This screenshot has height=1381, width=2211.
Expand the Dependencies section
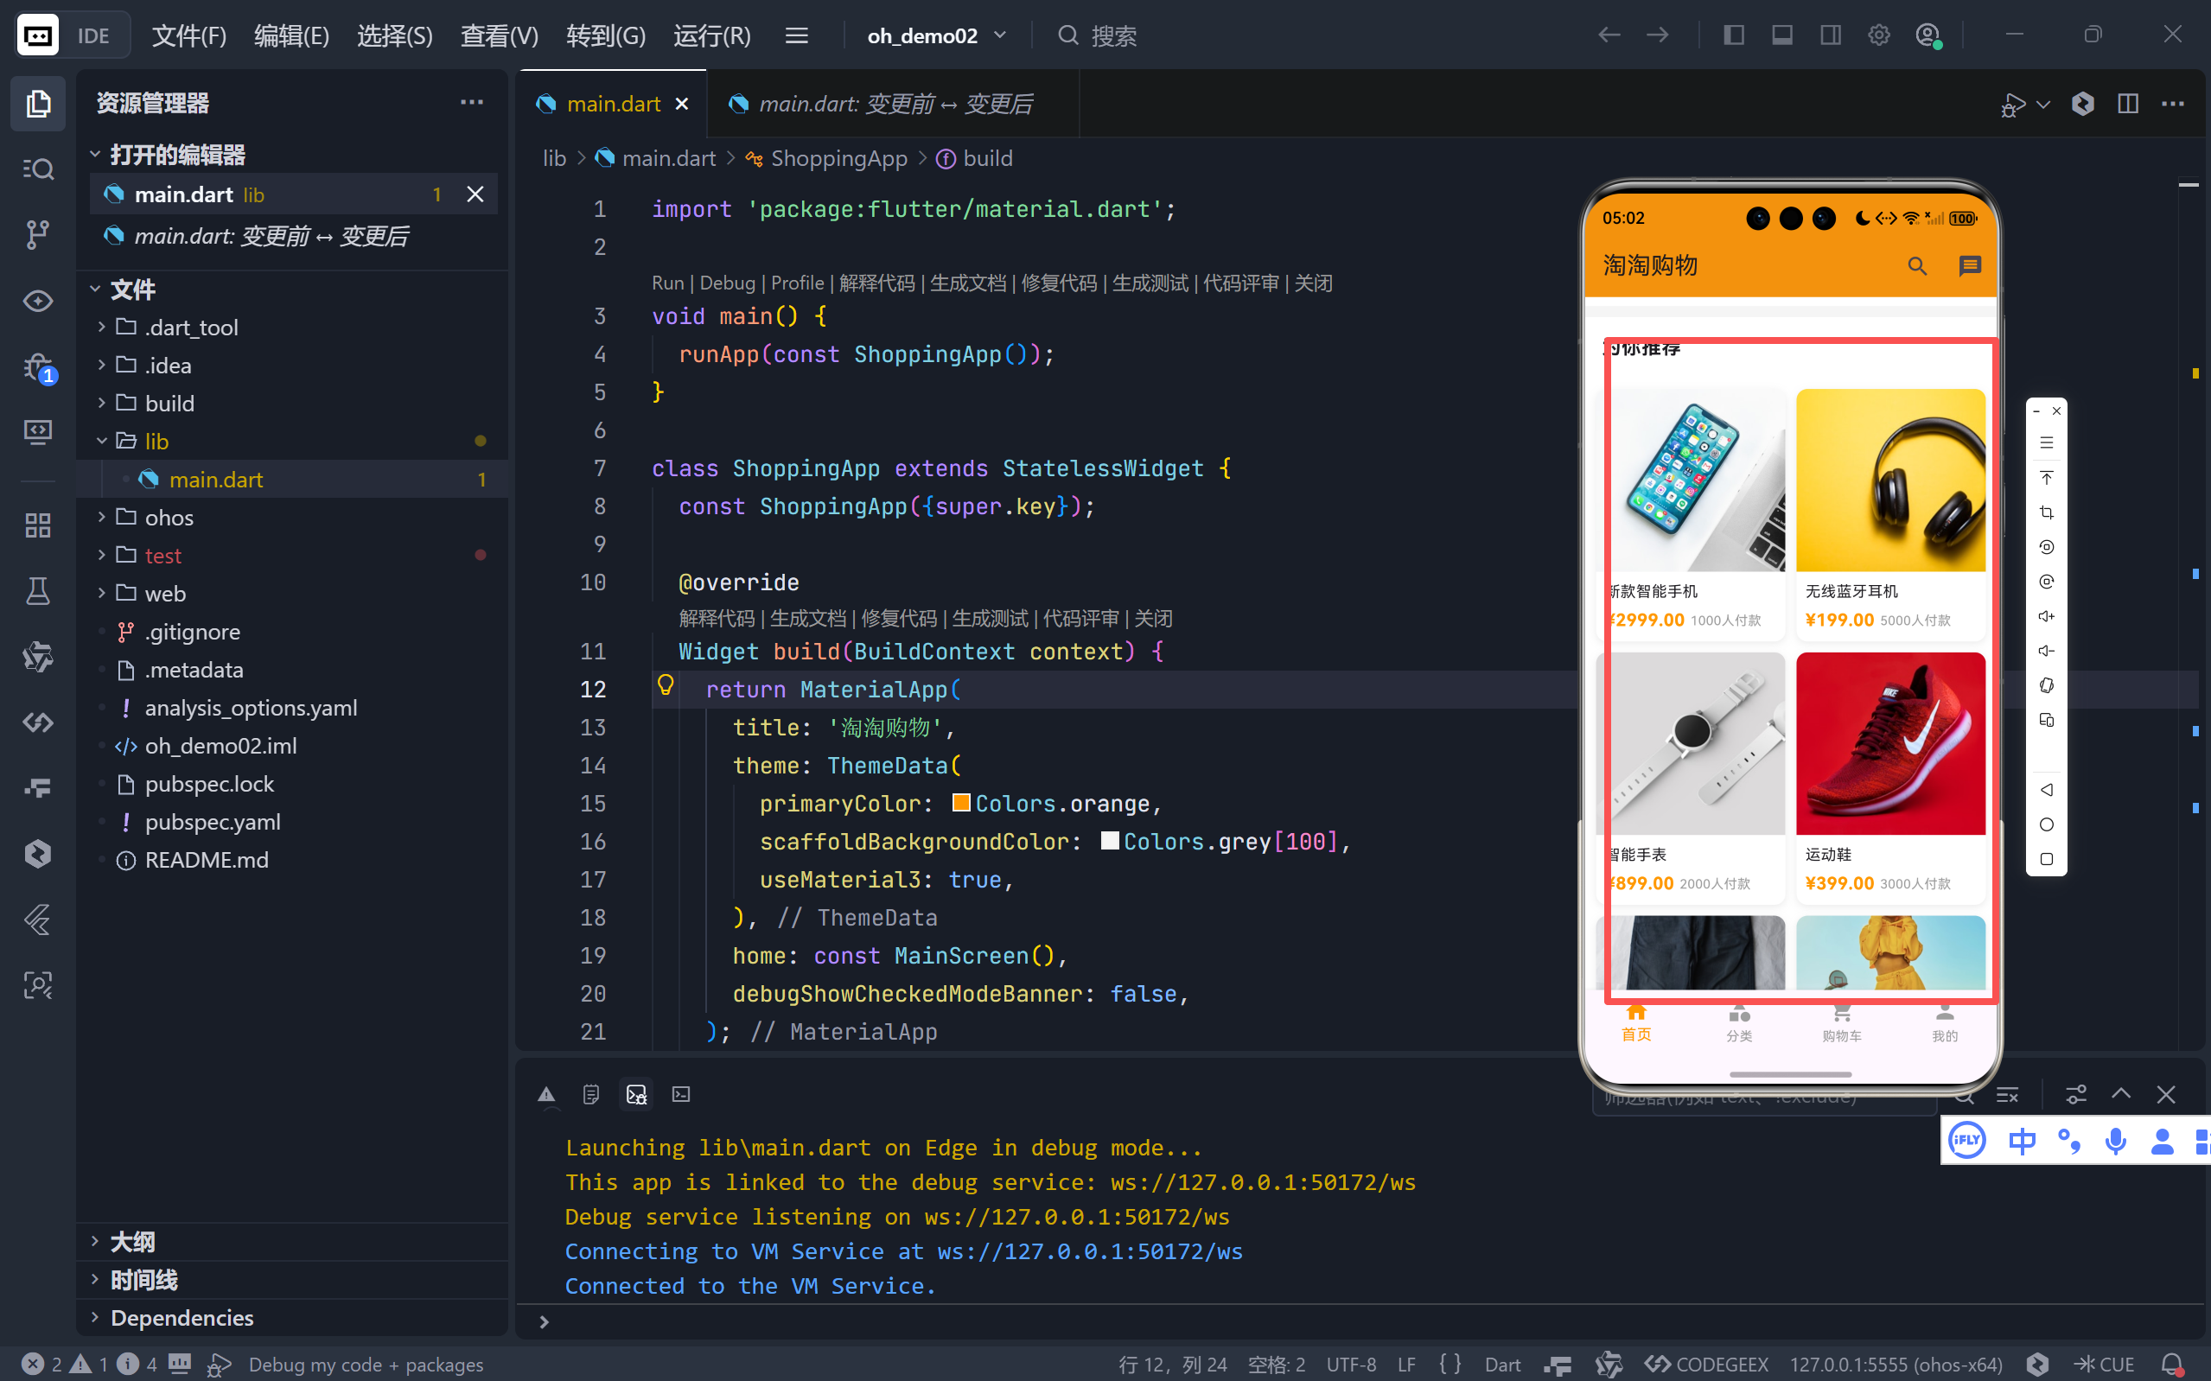(181, 1317)
